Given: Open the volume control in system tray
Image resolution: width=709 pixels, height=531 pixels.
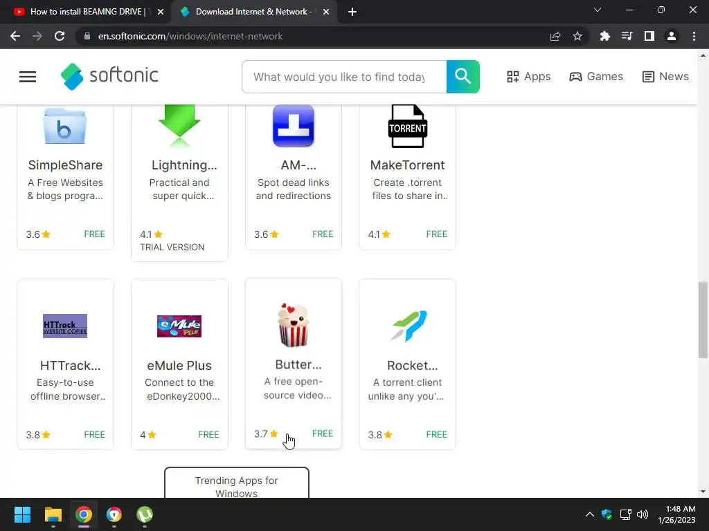Looking at the screenshot, I should 643,514.
